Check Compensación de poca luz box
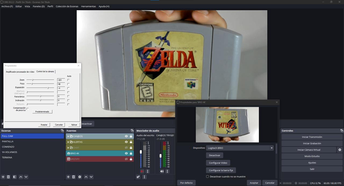This screenshot has width=344, height=186. [28, 109]
